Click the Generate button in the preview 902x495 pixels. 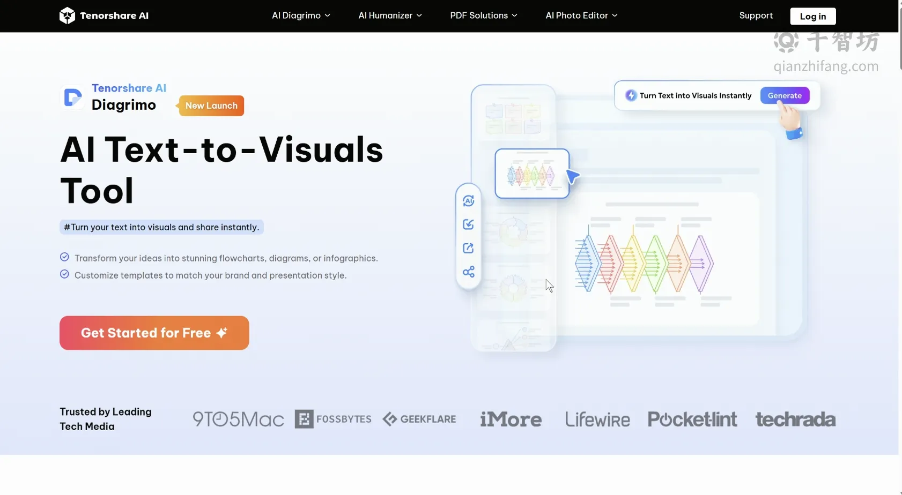(785, 95)
